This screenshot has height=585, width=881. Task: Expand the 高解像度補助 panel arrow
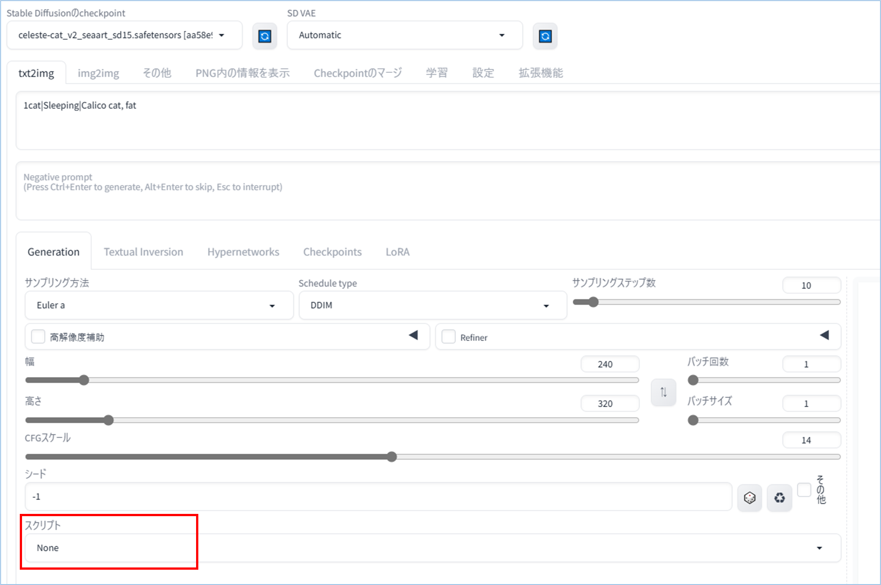point(413,335)
